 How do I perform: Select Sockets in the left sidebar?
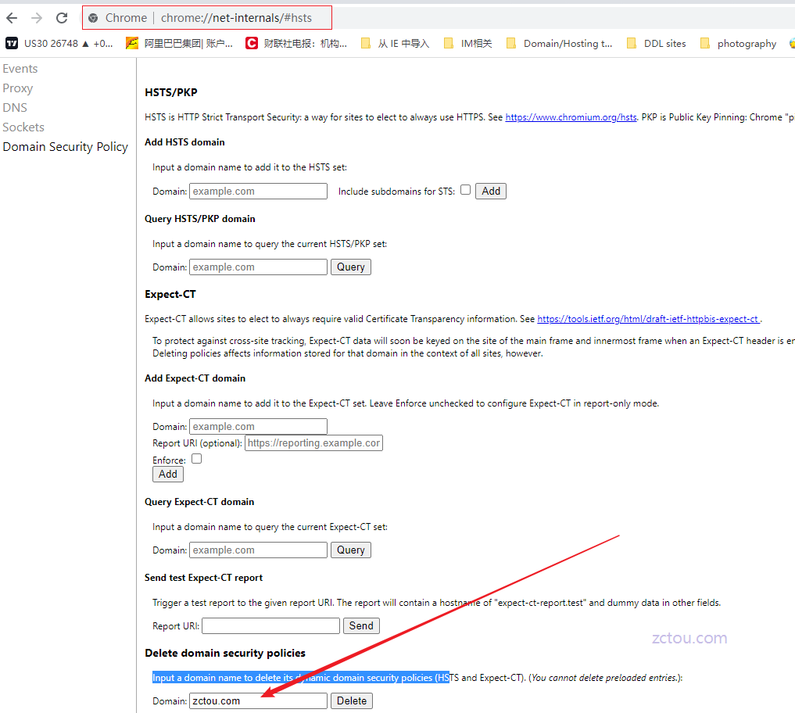23,127
